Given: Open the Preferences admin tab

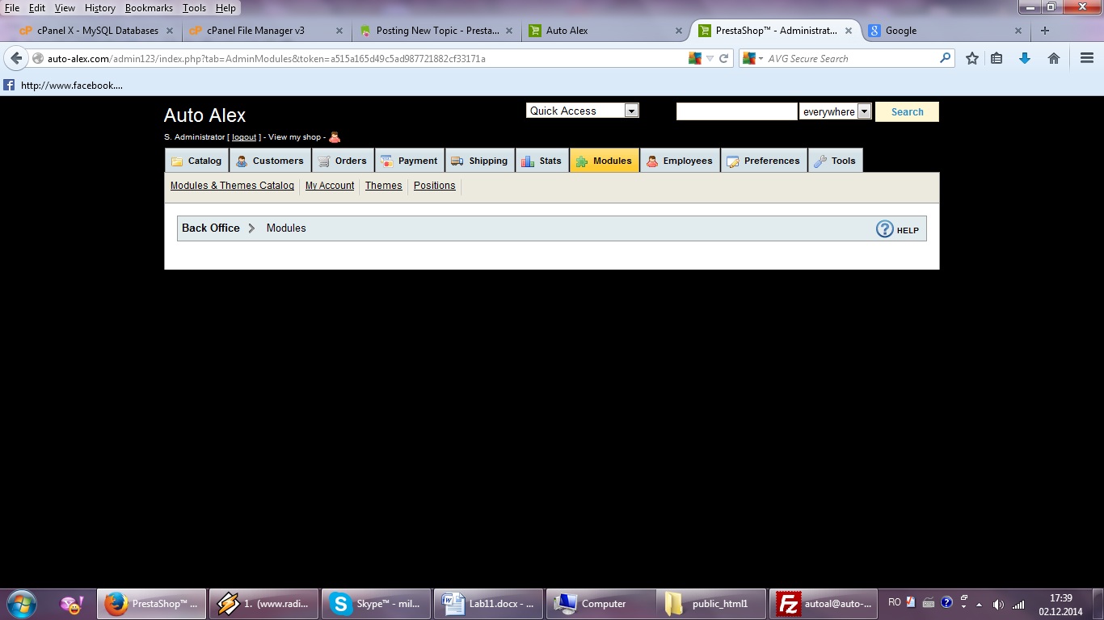Looking at the screenshot, I should pos(764,161).
